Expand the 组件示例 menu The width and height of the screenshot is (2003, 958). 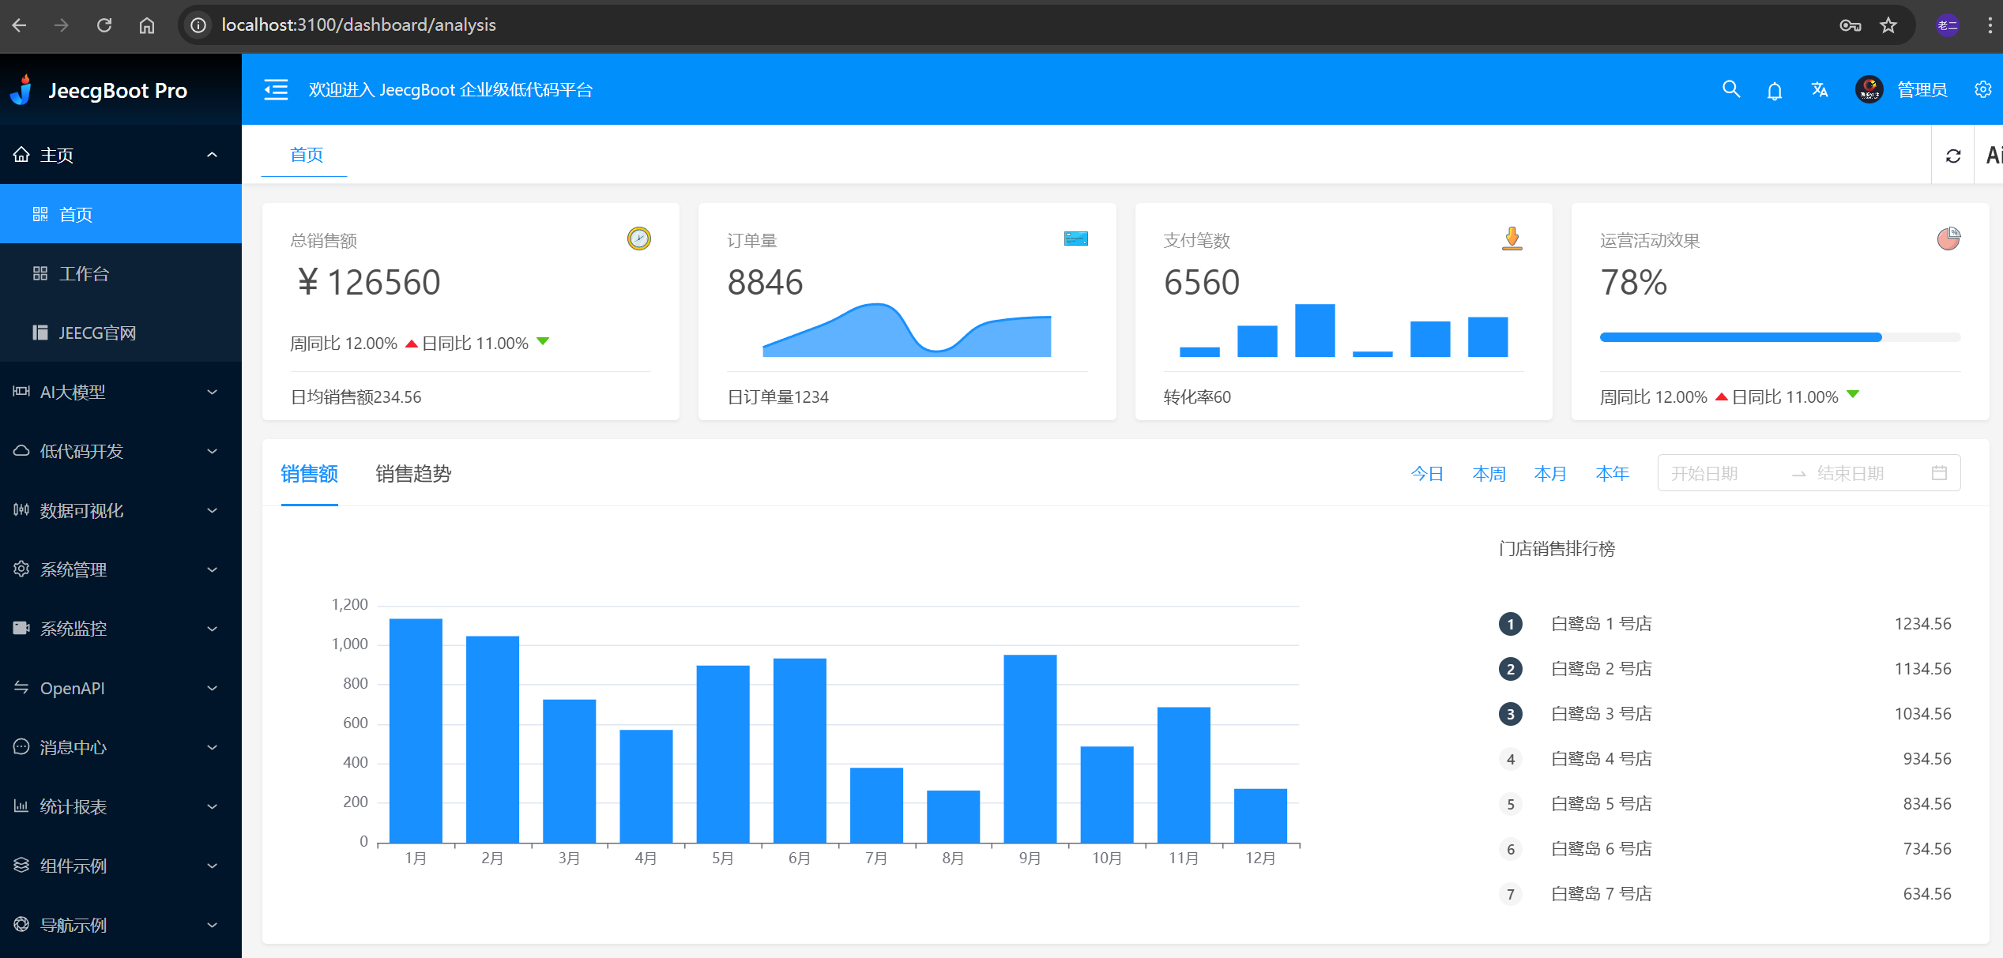(121, 866)
